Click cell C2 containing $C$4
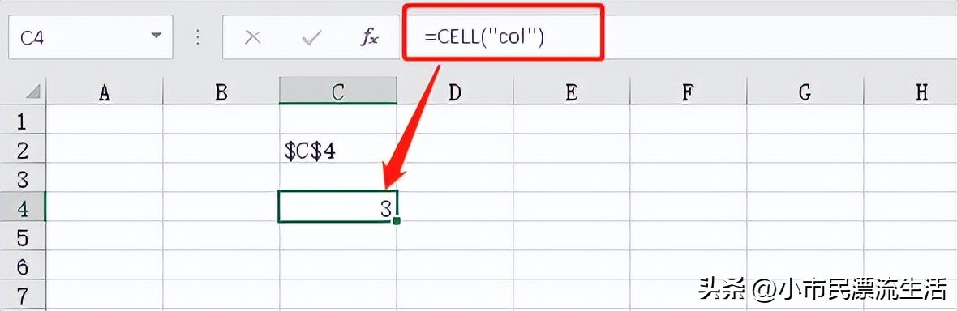Image resolution: width=957 pixels, height=311 pixels. (338, 148)
